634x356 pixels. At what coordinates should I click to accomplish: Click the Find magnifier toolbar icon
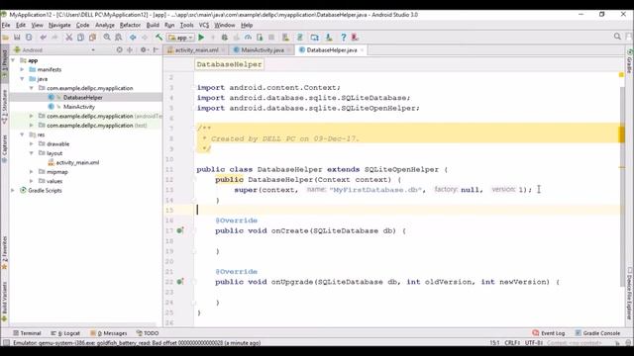click(107, 38)
